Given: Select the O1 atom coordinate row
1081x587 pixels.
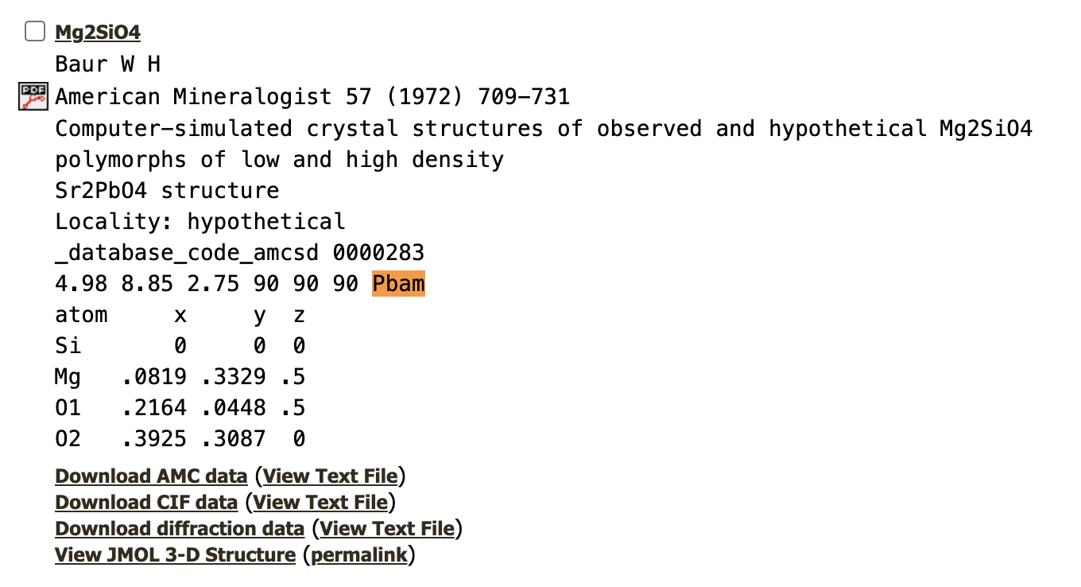Looking at the screenshot, I should 180,408.
